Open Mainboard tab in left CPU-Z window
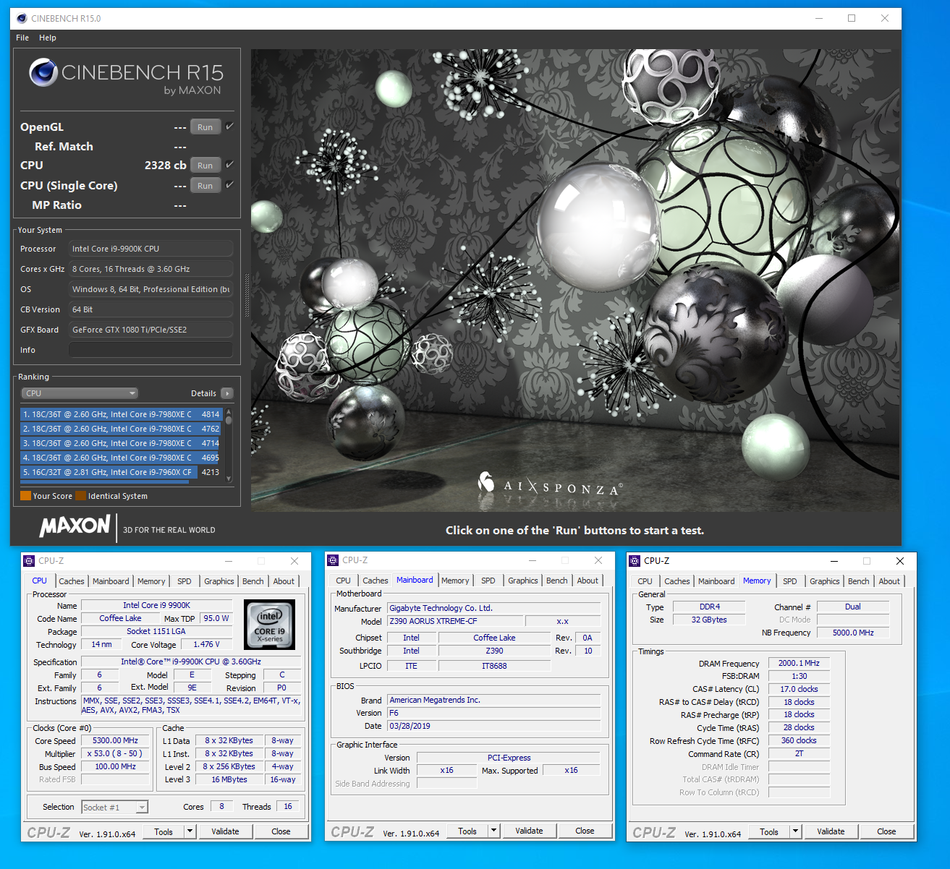The image size is (950, 869). tap(111, 581)
